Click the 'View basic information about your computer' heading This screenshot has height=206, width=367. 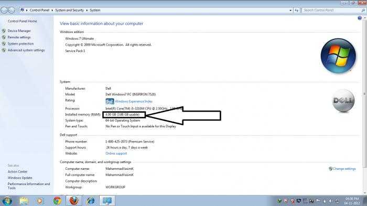[x=101, y=24]
